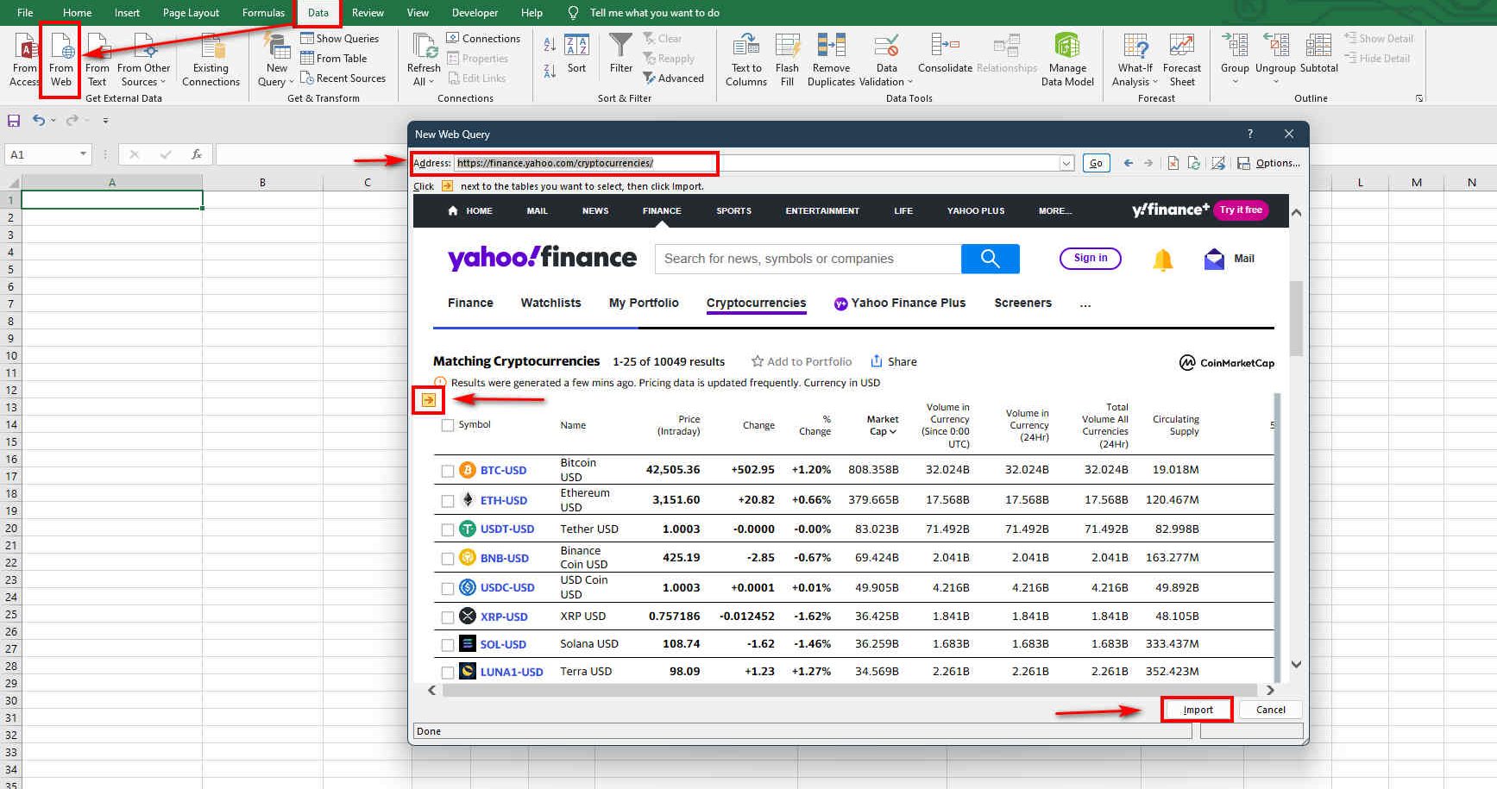This screenshot has height=789, width=1497.
Task: Check the LUNA1-USD row checkbox
Action: pos(447,673)
